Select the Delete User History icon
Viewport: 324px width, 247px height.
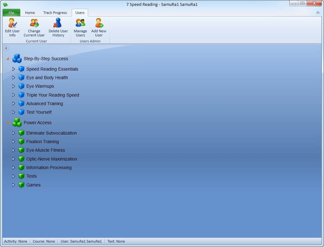click(x=58, y=23)
